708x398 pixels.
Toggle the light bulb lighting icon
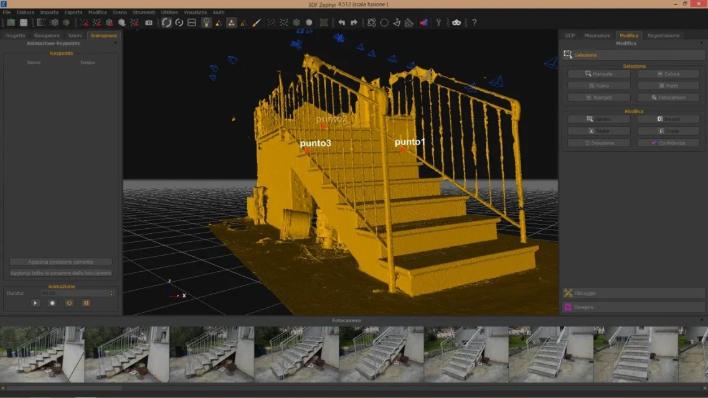click(206, 22)
